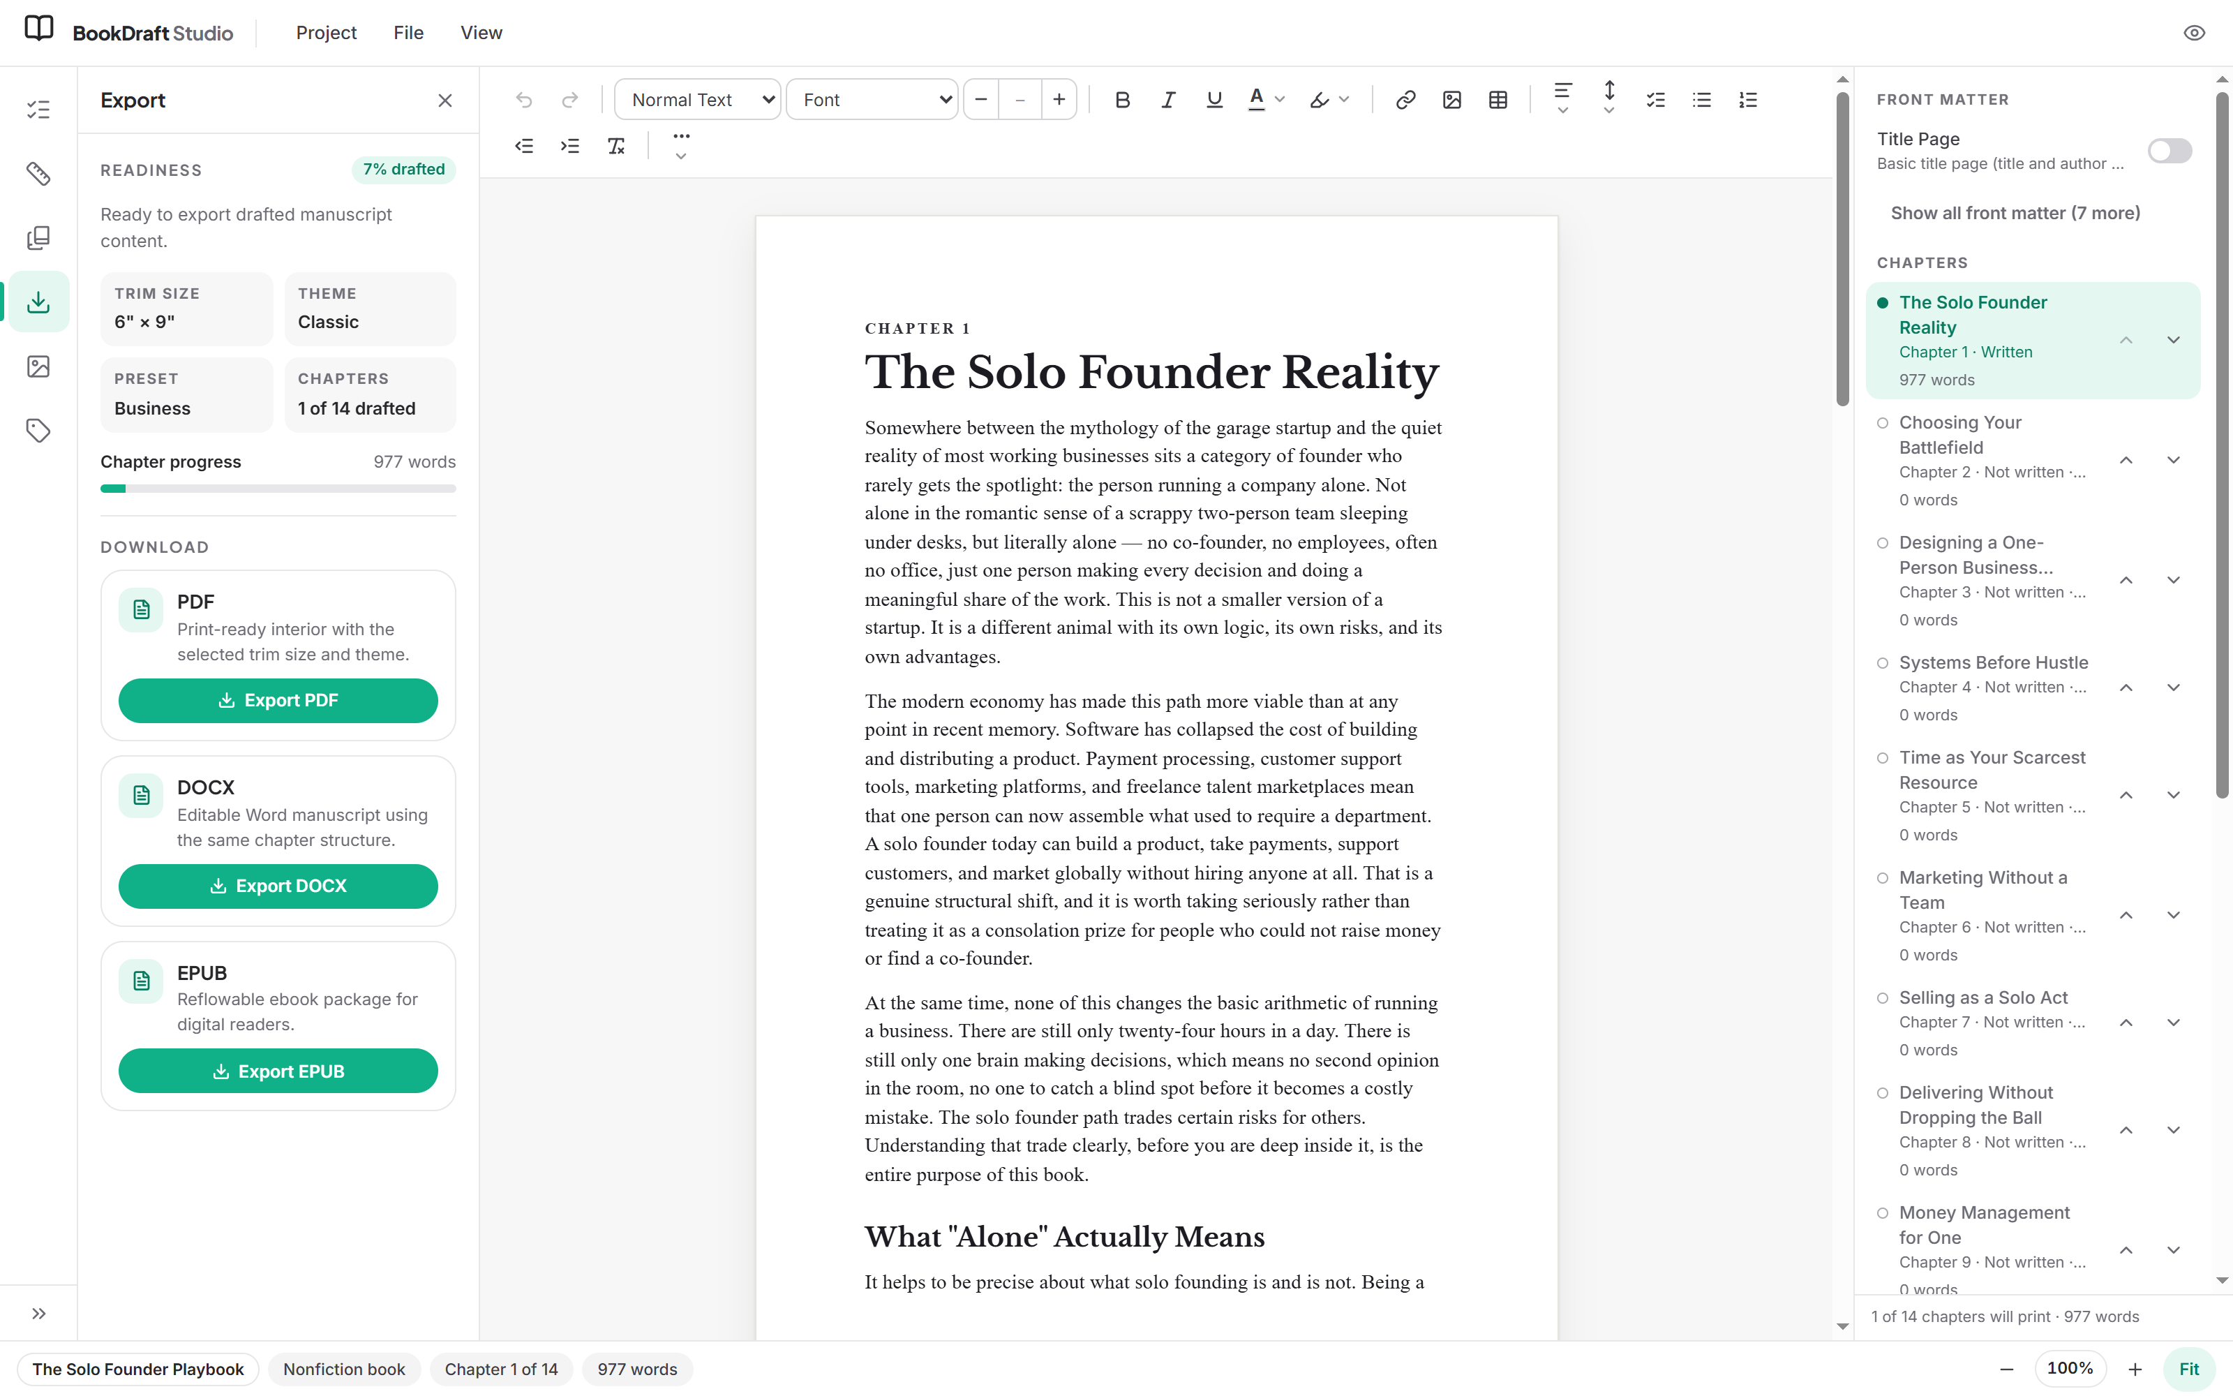
Task: Click the Bold formatting icon
Action: tap(1122, 100)
